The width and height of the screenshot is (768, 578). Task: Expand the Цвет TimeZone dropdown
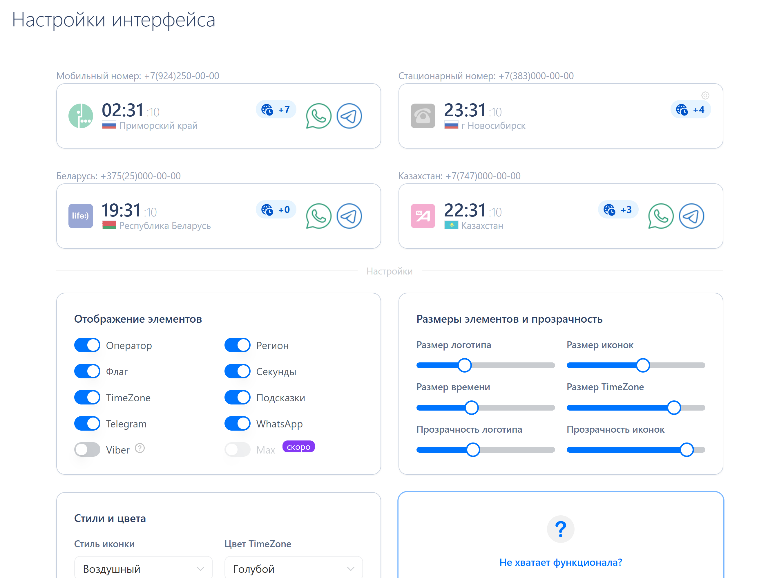point(294,568)
